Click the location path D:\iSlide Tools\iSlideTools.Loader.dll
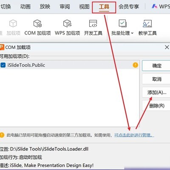This screenshot has height=170, width=170. pyautogui.click(x=49, y=149)
